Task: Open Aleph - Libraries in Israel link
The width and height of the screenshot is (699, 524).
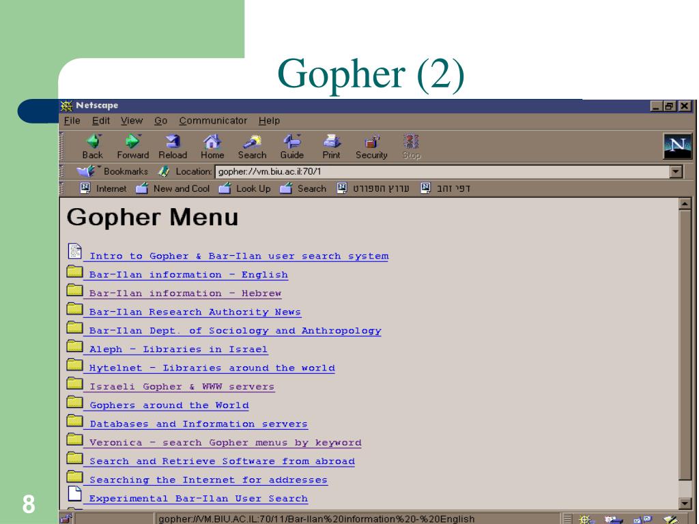Action: [x=178, y=350]
